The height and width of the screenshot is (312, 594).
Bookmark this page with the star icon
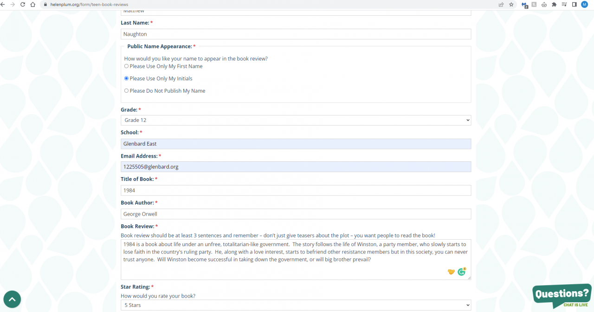tap(511, 4)
